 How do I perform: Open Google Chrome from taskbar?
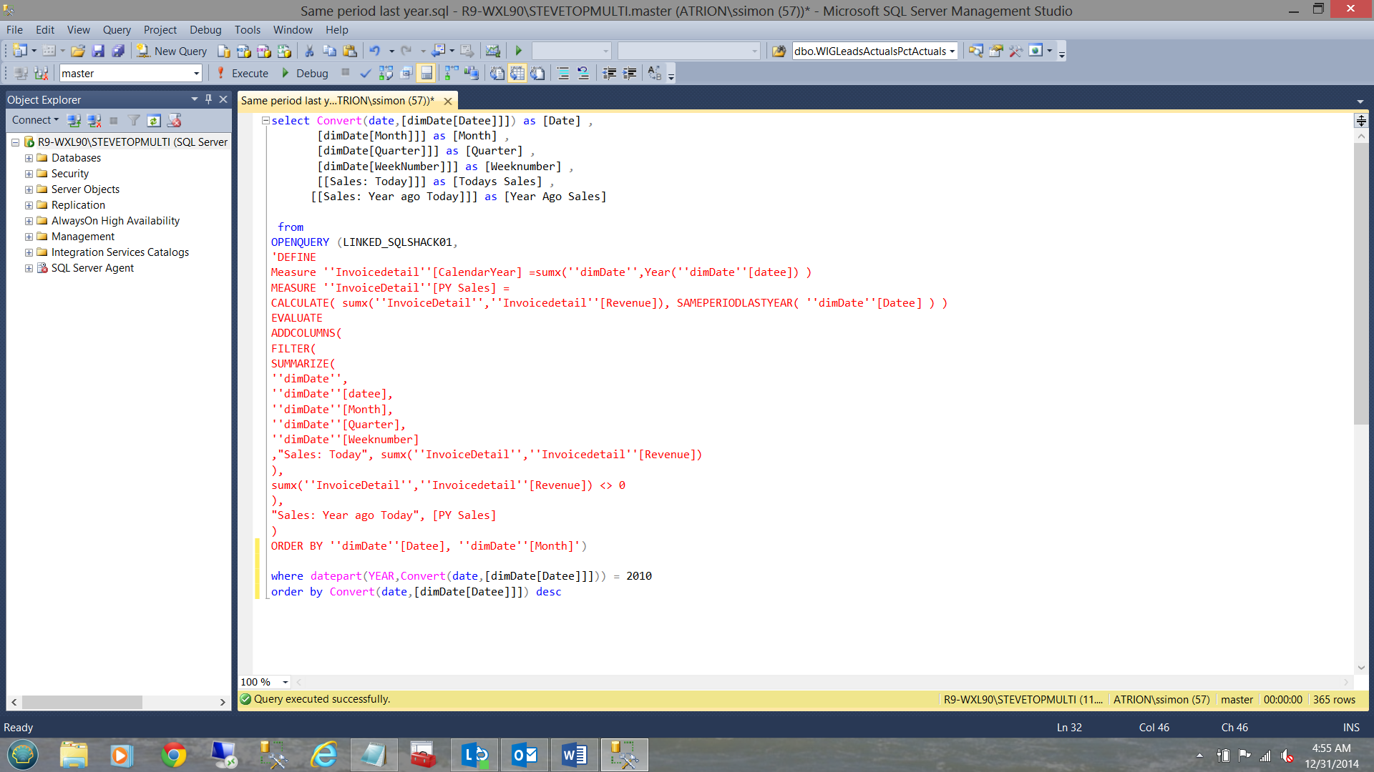tap(173, 755)
